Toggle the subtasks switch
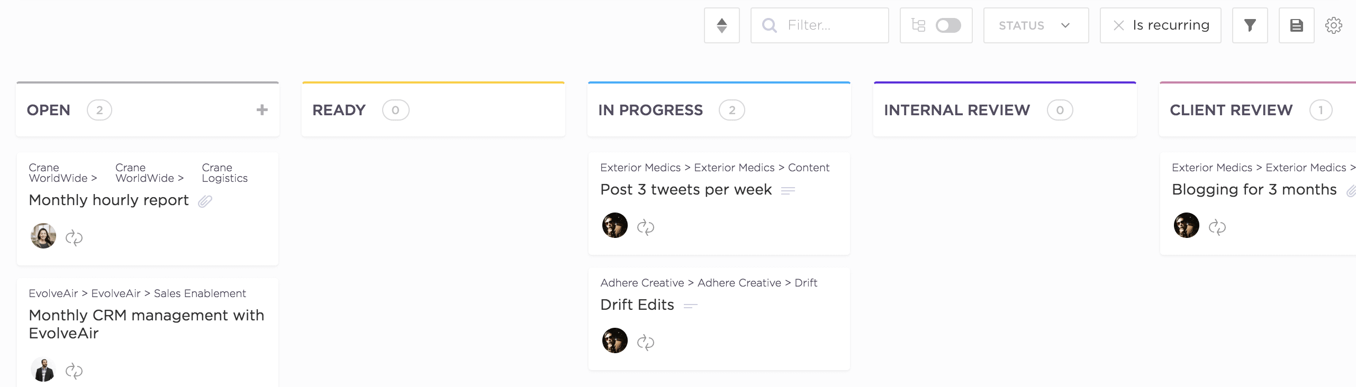This screenshot has width=1356, height=387. [x=947, y=25]
